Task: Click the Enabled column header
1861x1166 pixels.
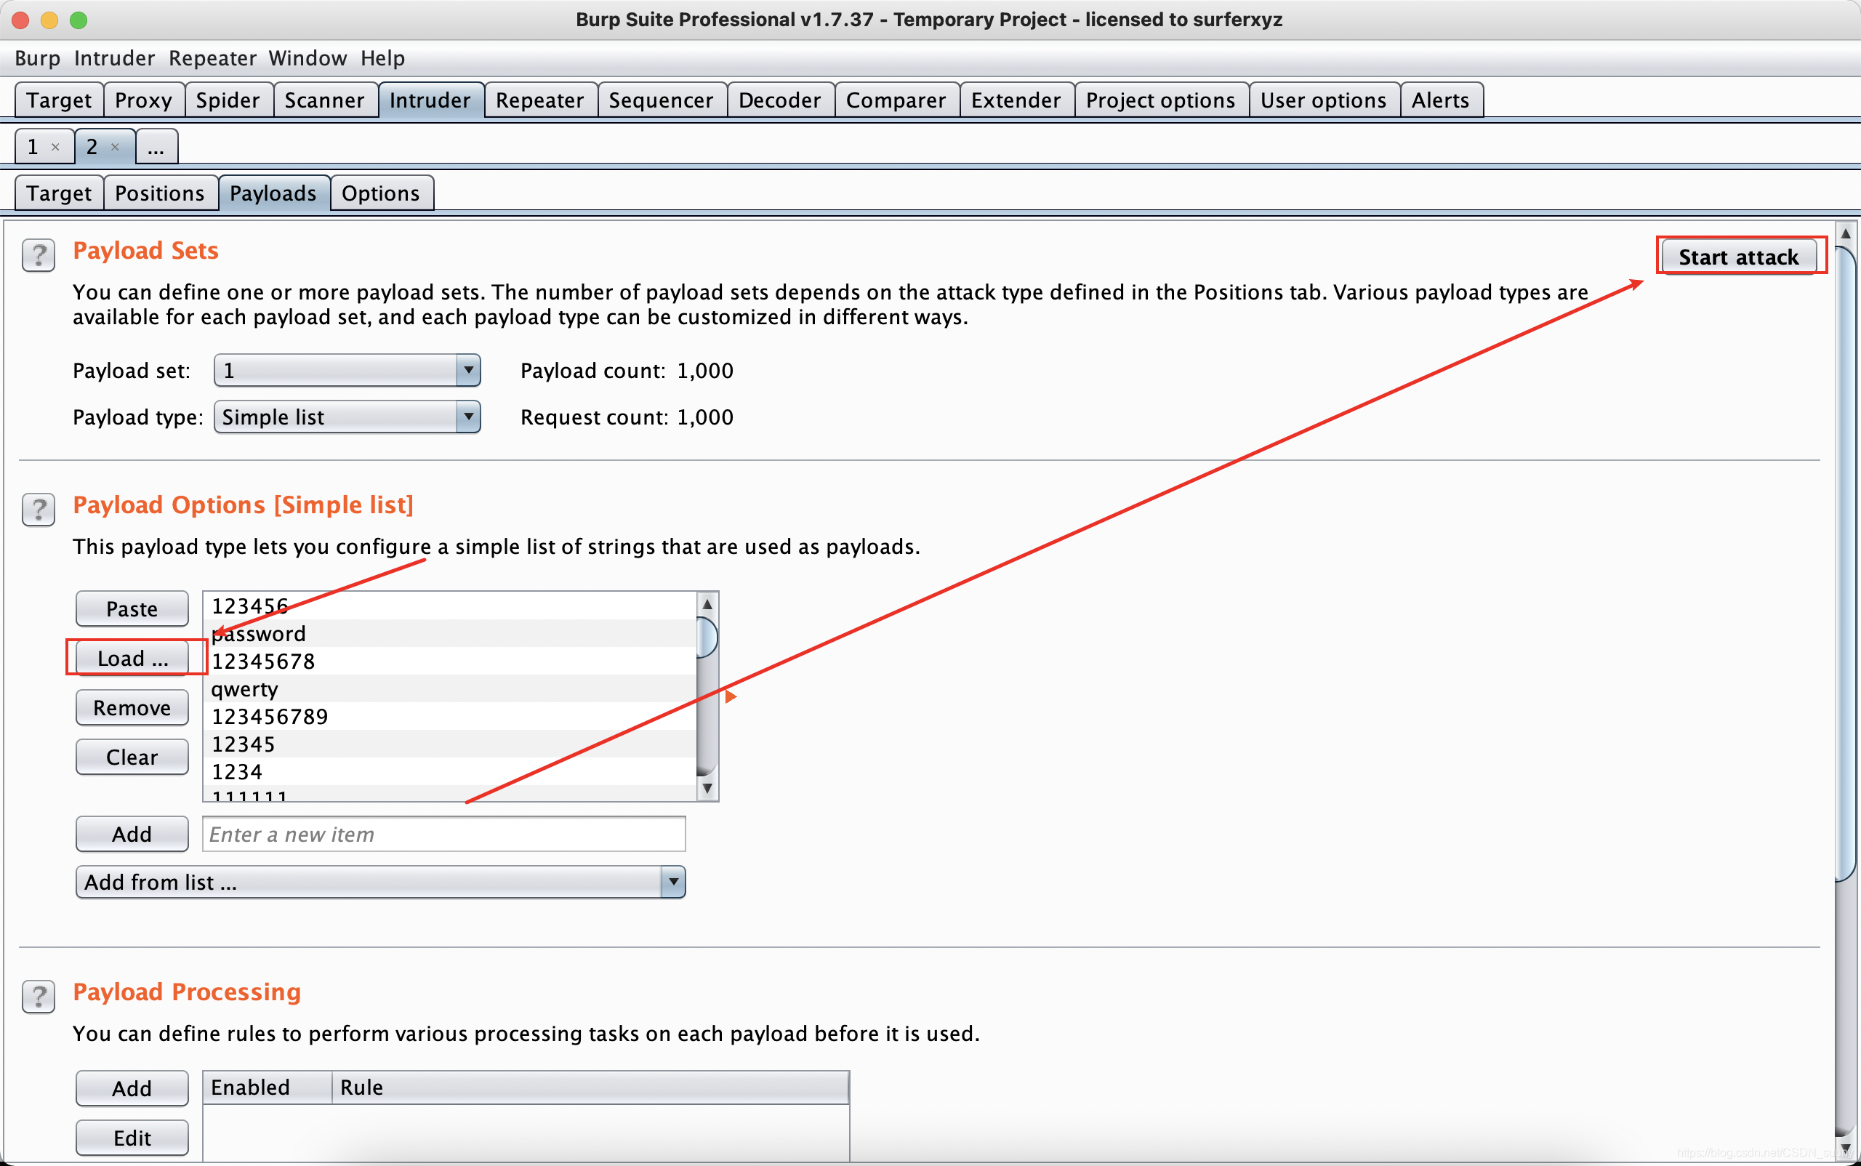Action: 268,1087
